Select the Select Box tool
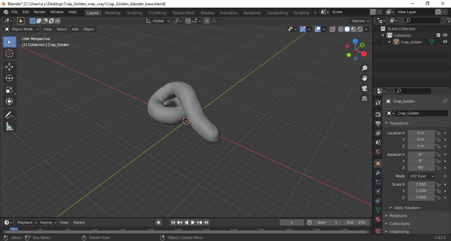 [x=9, y=42]
